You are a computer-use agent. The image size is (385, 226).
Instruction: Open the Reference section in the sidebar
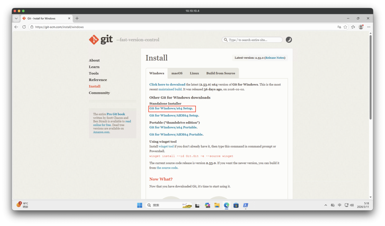pyautogui.click(x=98, y=80)
